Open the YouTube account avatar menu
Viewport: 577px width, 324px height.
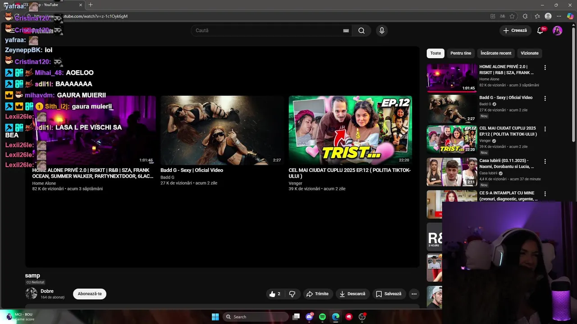(x=558, y=31)
